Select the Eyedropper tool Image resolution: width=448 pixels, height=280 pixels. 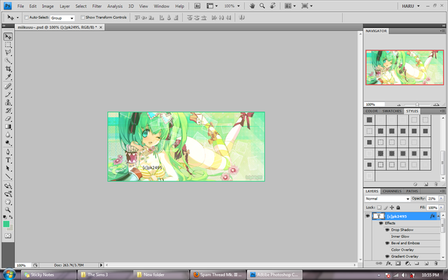(x=8, y=76)
